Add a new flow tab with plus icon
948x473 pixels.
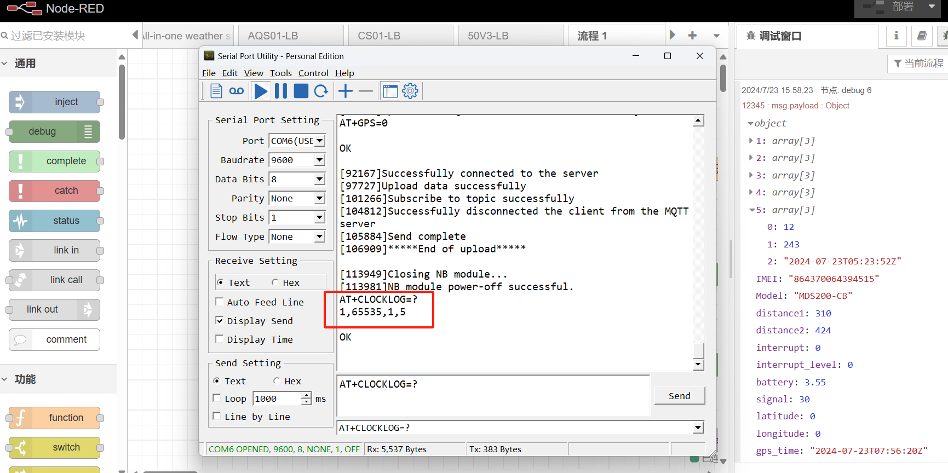coord(692,36)
